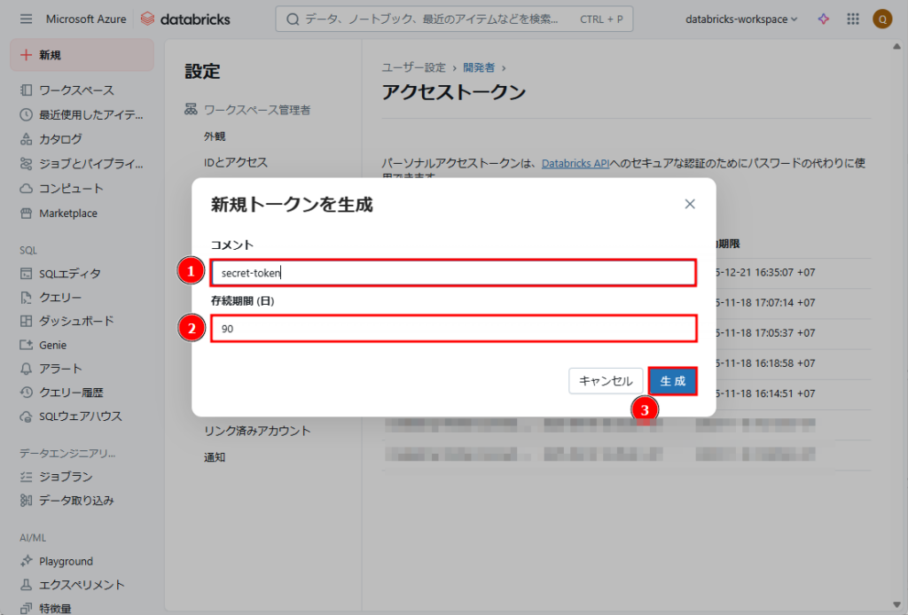Open Genie in the sidebar
908x615 pixels.
coord(52,345)
